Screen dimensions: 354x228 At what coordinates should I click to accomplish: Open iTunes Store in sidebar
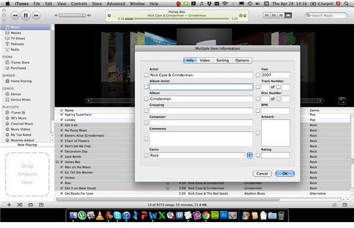click(x=20, y=63)
